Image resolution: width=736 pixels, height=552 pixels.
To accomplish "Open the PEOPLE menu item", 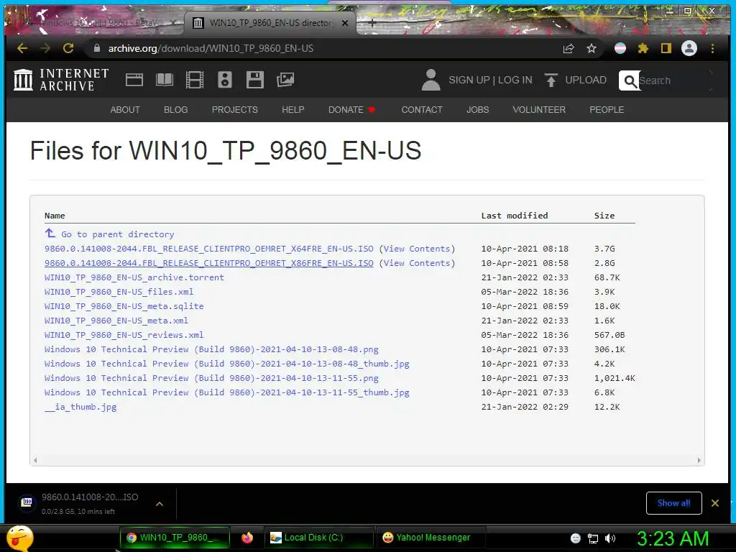I will click(x=607, y=110).
